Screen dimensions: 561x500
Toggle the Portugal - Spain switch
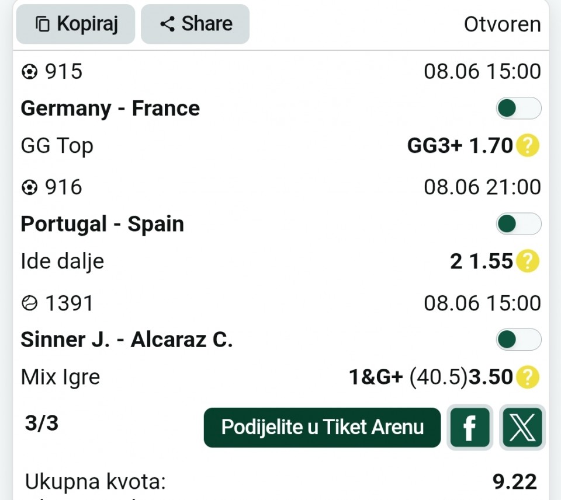[x=518, y=224]
